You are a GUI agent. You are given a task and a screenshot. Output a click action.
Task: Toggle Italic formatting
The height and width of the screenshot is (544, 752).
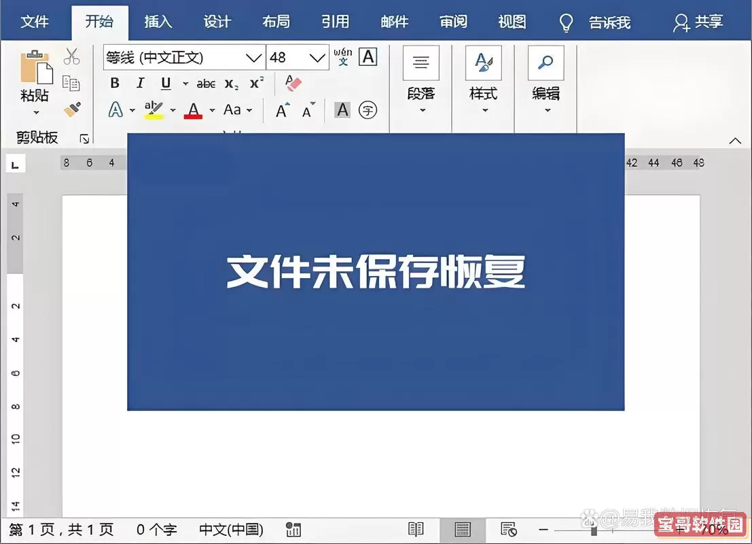[140, 83]
